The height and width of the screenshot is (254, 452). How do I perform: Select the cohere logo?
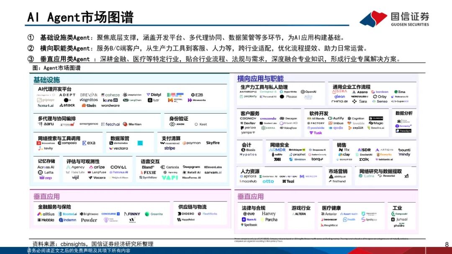pos(110,95)
